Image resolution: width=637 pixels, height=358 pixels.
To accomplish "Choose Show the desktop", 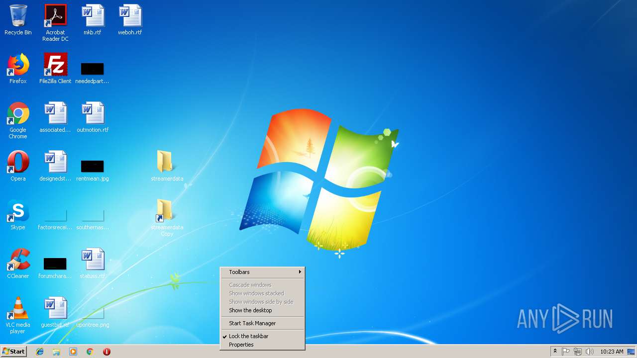I will click(262, 310).
